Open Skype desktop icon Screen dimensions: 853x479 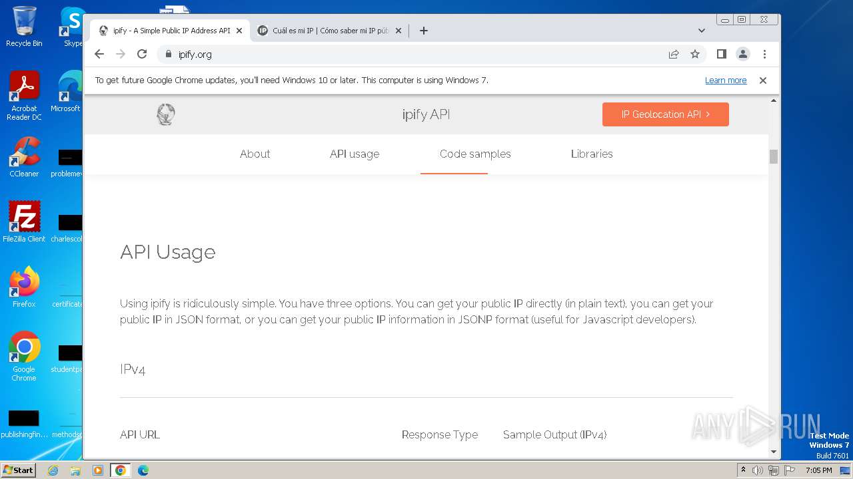click(72, 27)
